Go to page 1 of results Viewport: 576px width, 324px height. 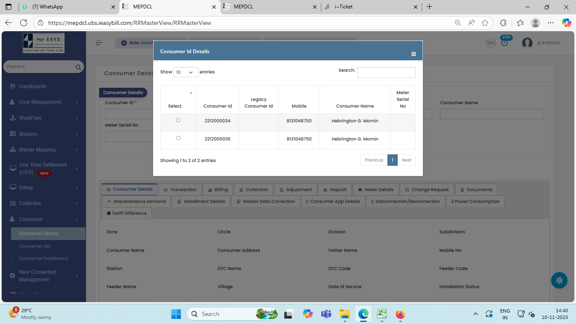393,160
